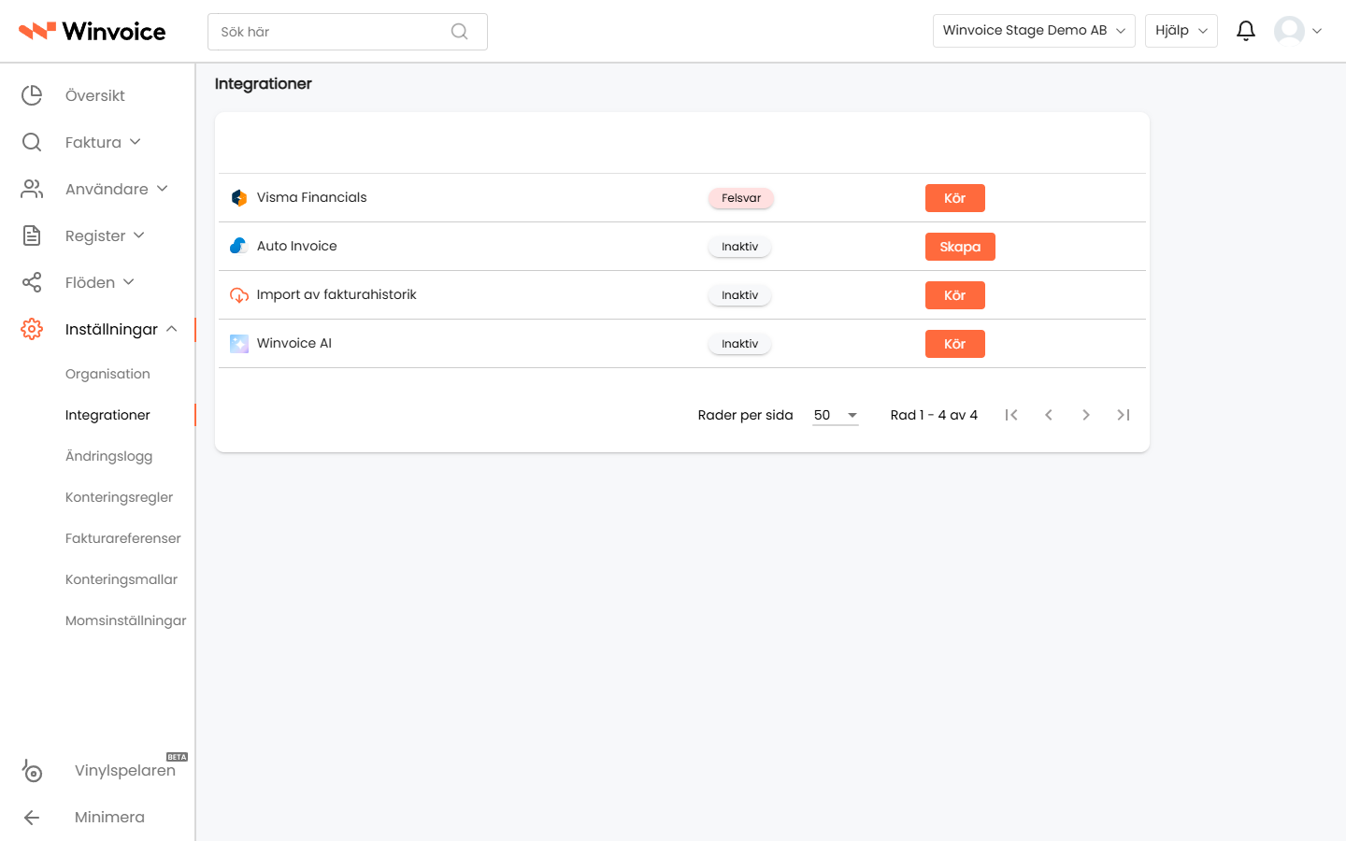Go to next page of table

tap(1086, 415)
